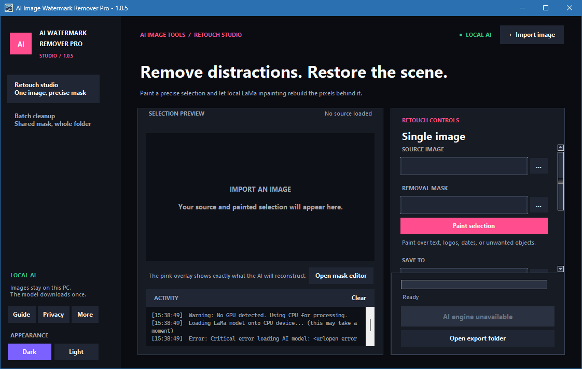This screenshot has height=369, width=582.
Task: Click the retouch controls scrollbar thumb
Action: [560, 181]
